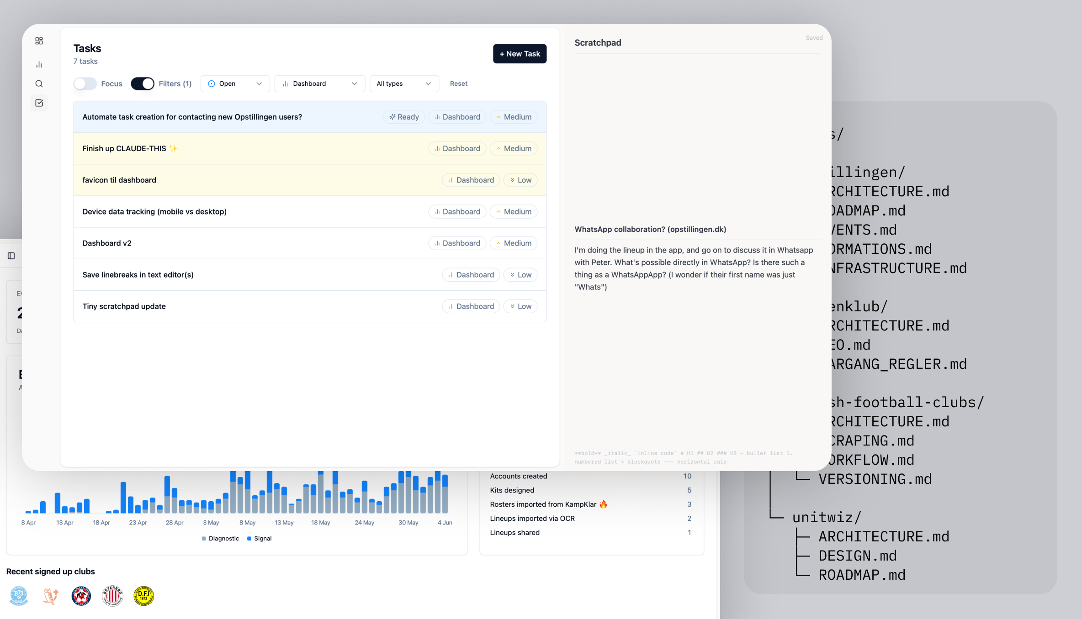The image size is (1082, 619).
Task: Click DESIGN.md under unitwiz
Action: (858, 556)
